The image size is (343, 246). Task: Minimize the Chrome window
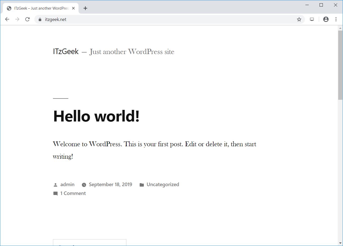click(307, 5)
